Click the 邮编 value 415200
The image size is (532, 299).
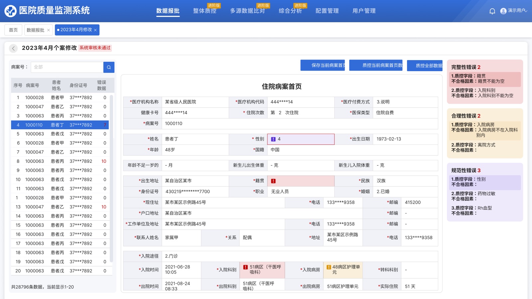(x=413, y=202)
